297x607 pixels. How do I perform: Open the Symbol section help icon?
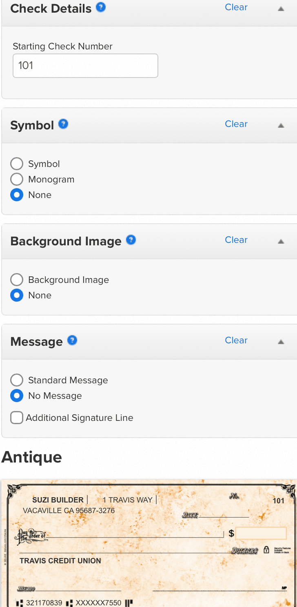(63, 124)
